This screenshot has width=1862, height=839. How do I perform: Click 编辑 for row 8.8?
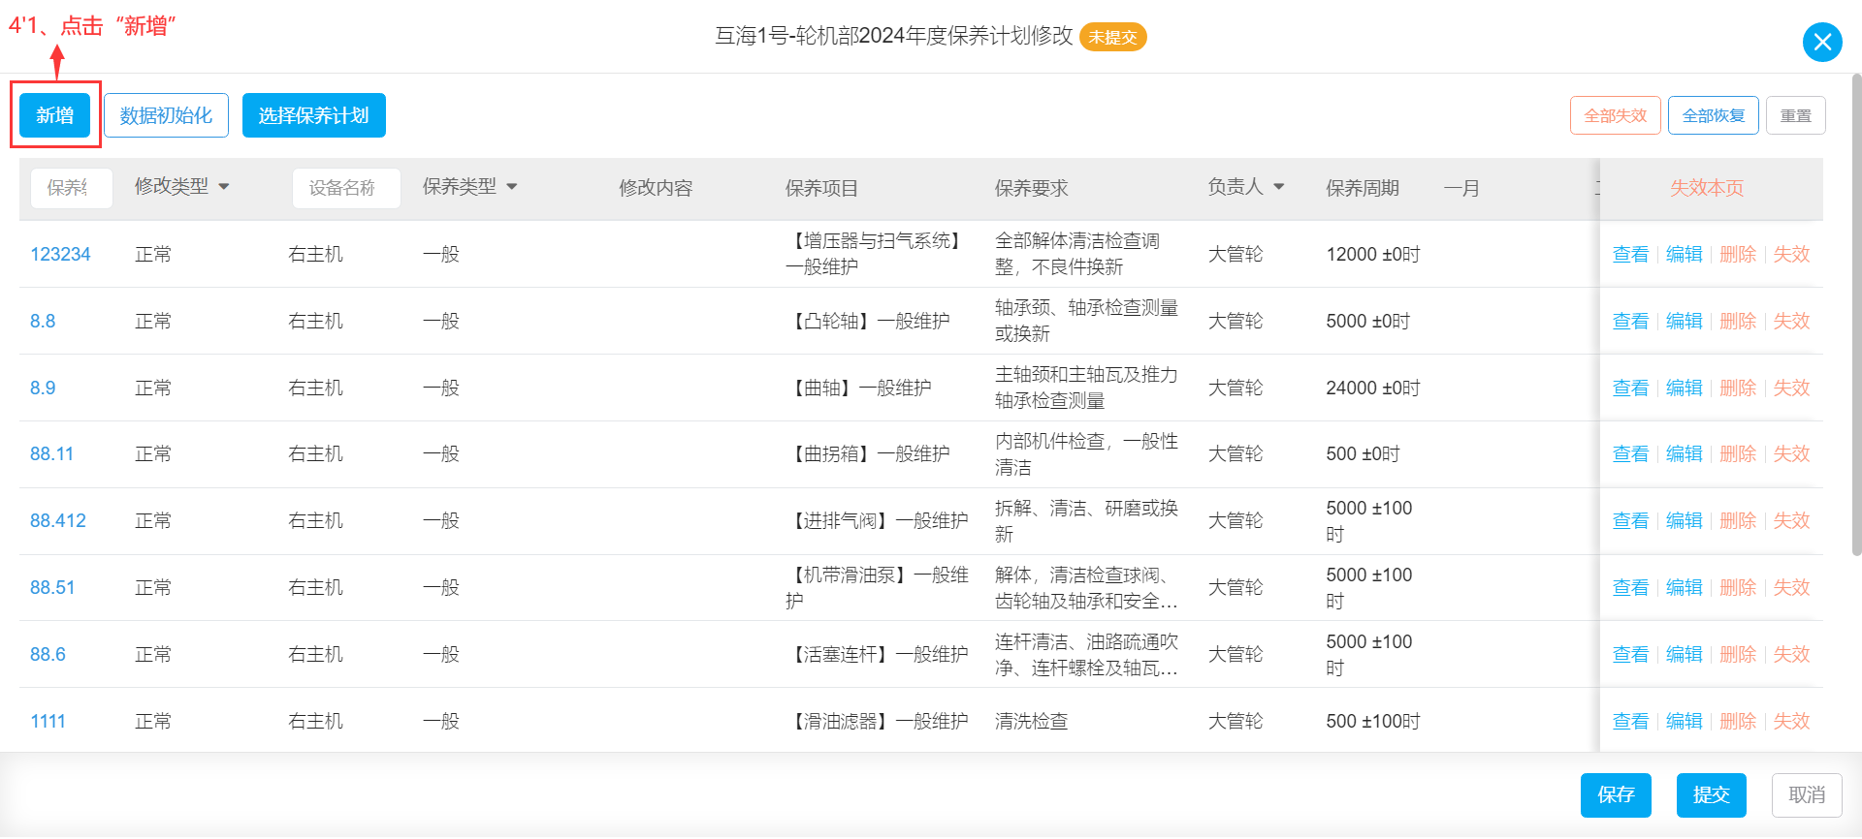pyautogui.click(x=1685, y=321)
